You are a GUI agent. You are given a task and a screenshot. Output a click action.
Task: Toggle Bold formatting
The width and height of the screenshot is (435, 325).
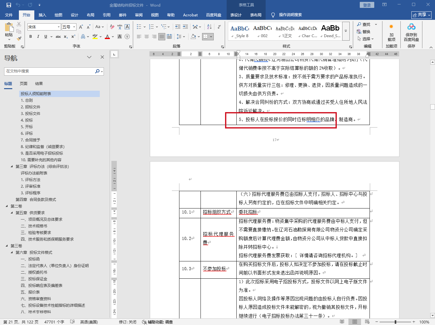pyautogui.click(x=31, y=37)
